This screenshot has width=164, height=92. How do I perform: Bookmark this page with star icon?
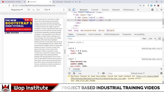point(144,5)
